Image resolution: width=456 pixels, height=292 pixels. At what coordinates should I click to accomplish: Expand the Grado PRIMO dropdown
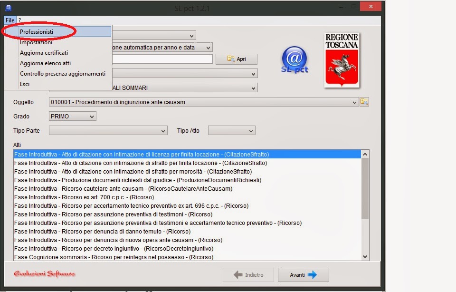click(92, 117)
